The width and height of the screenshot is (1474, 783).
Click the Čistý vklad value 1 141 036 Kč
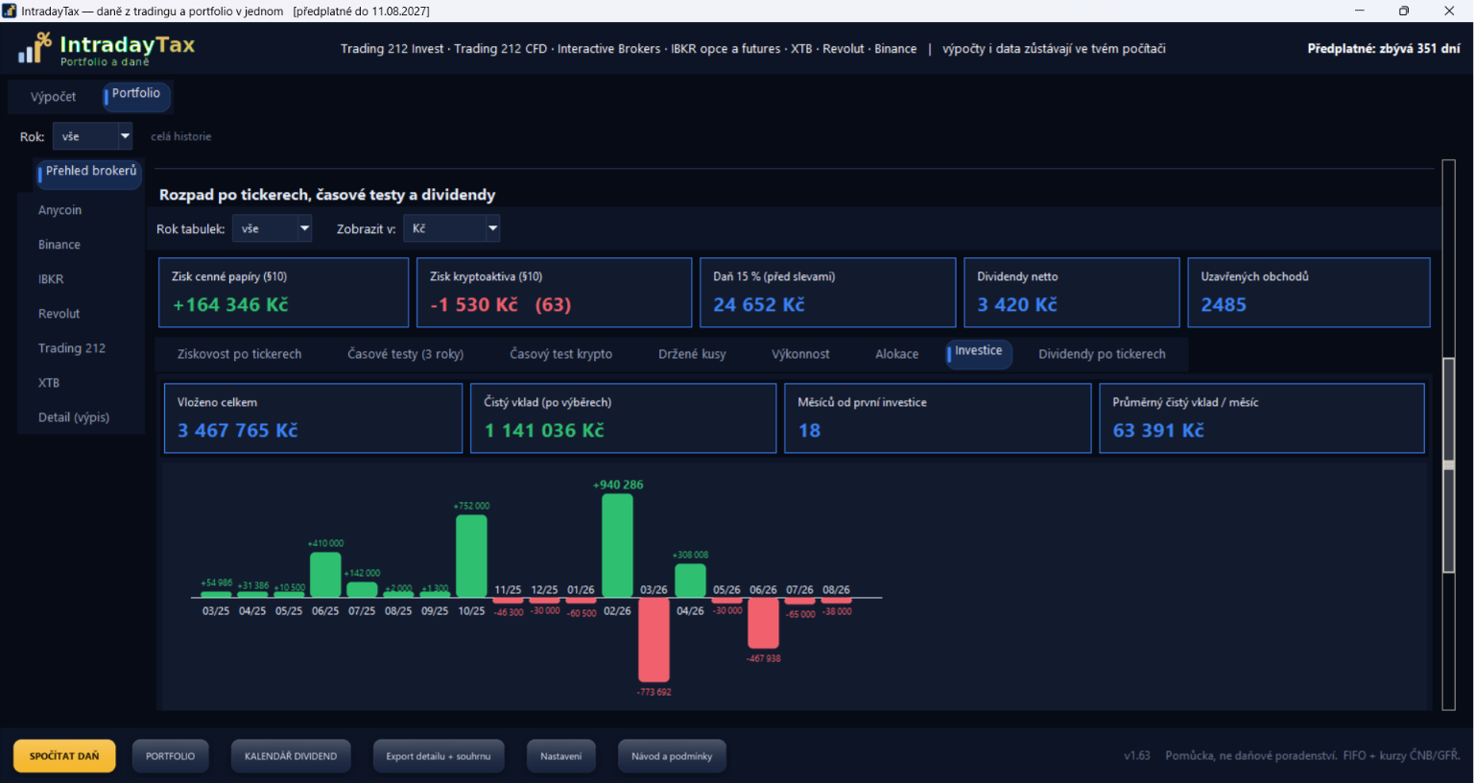click(x=544, y=431)
